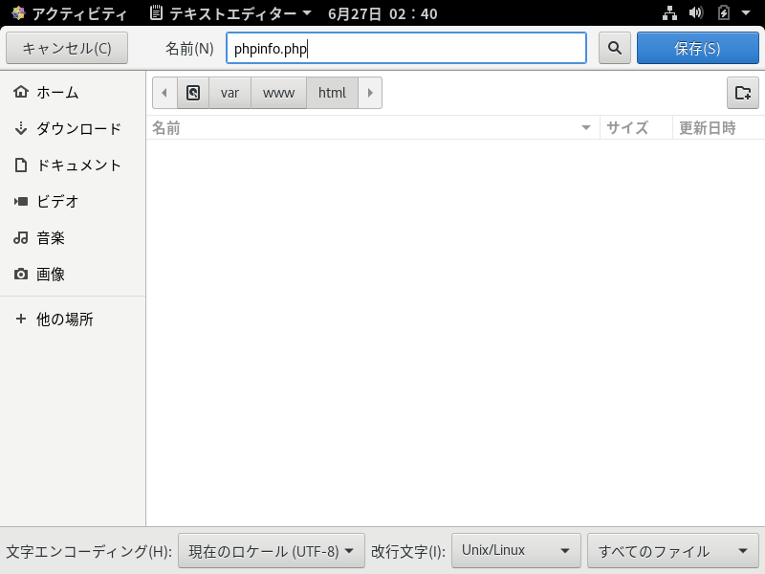Click the キャンセル button
This screenshot has height=574, width=765.
click(67, 48)
